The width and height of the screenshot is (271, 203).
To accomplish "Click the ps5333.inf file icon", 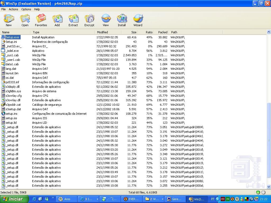I will click(x=3, y=82).
